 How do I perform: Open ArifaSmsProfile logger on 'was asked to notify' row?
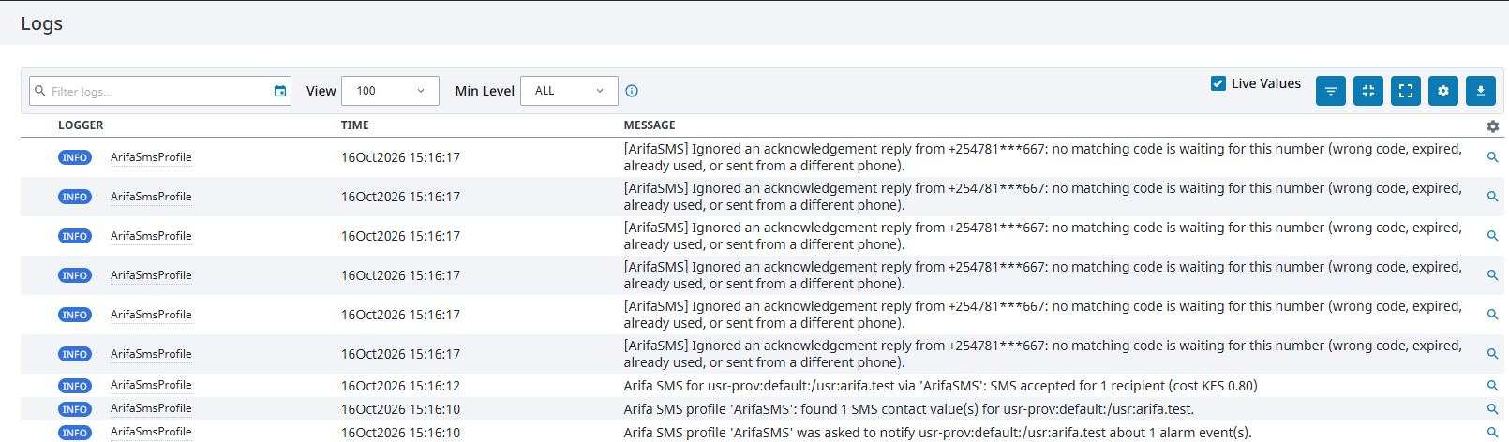[x=151, y=432]
